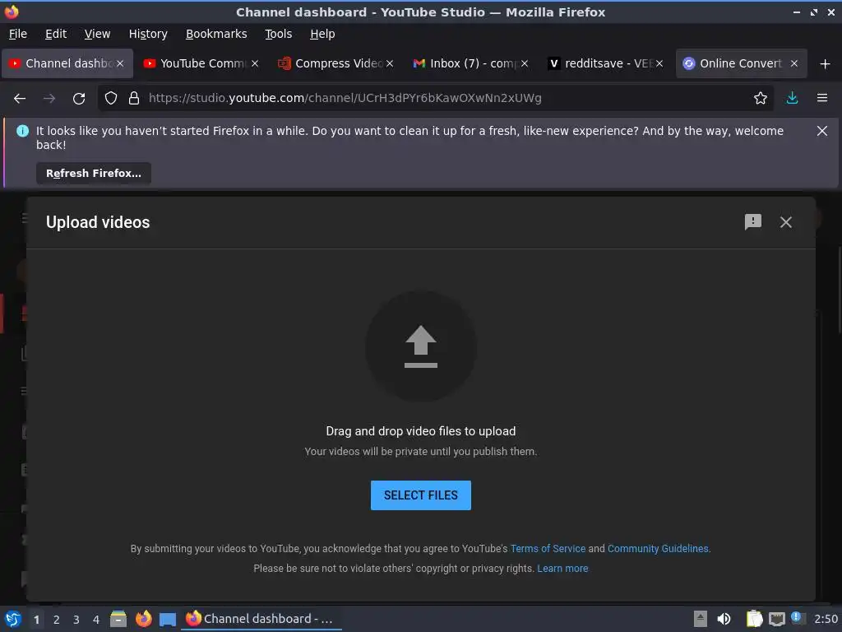Viewport: 842px width, 632px height.
Task: Open the Tools menu
Action: coord(278,34)
